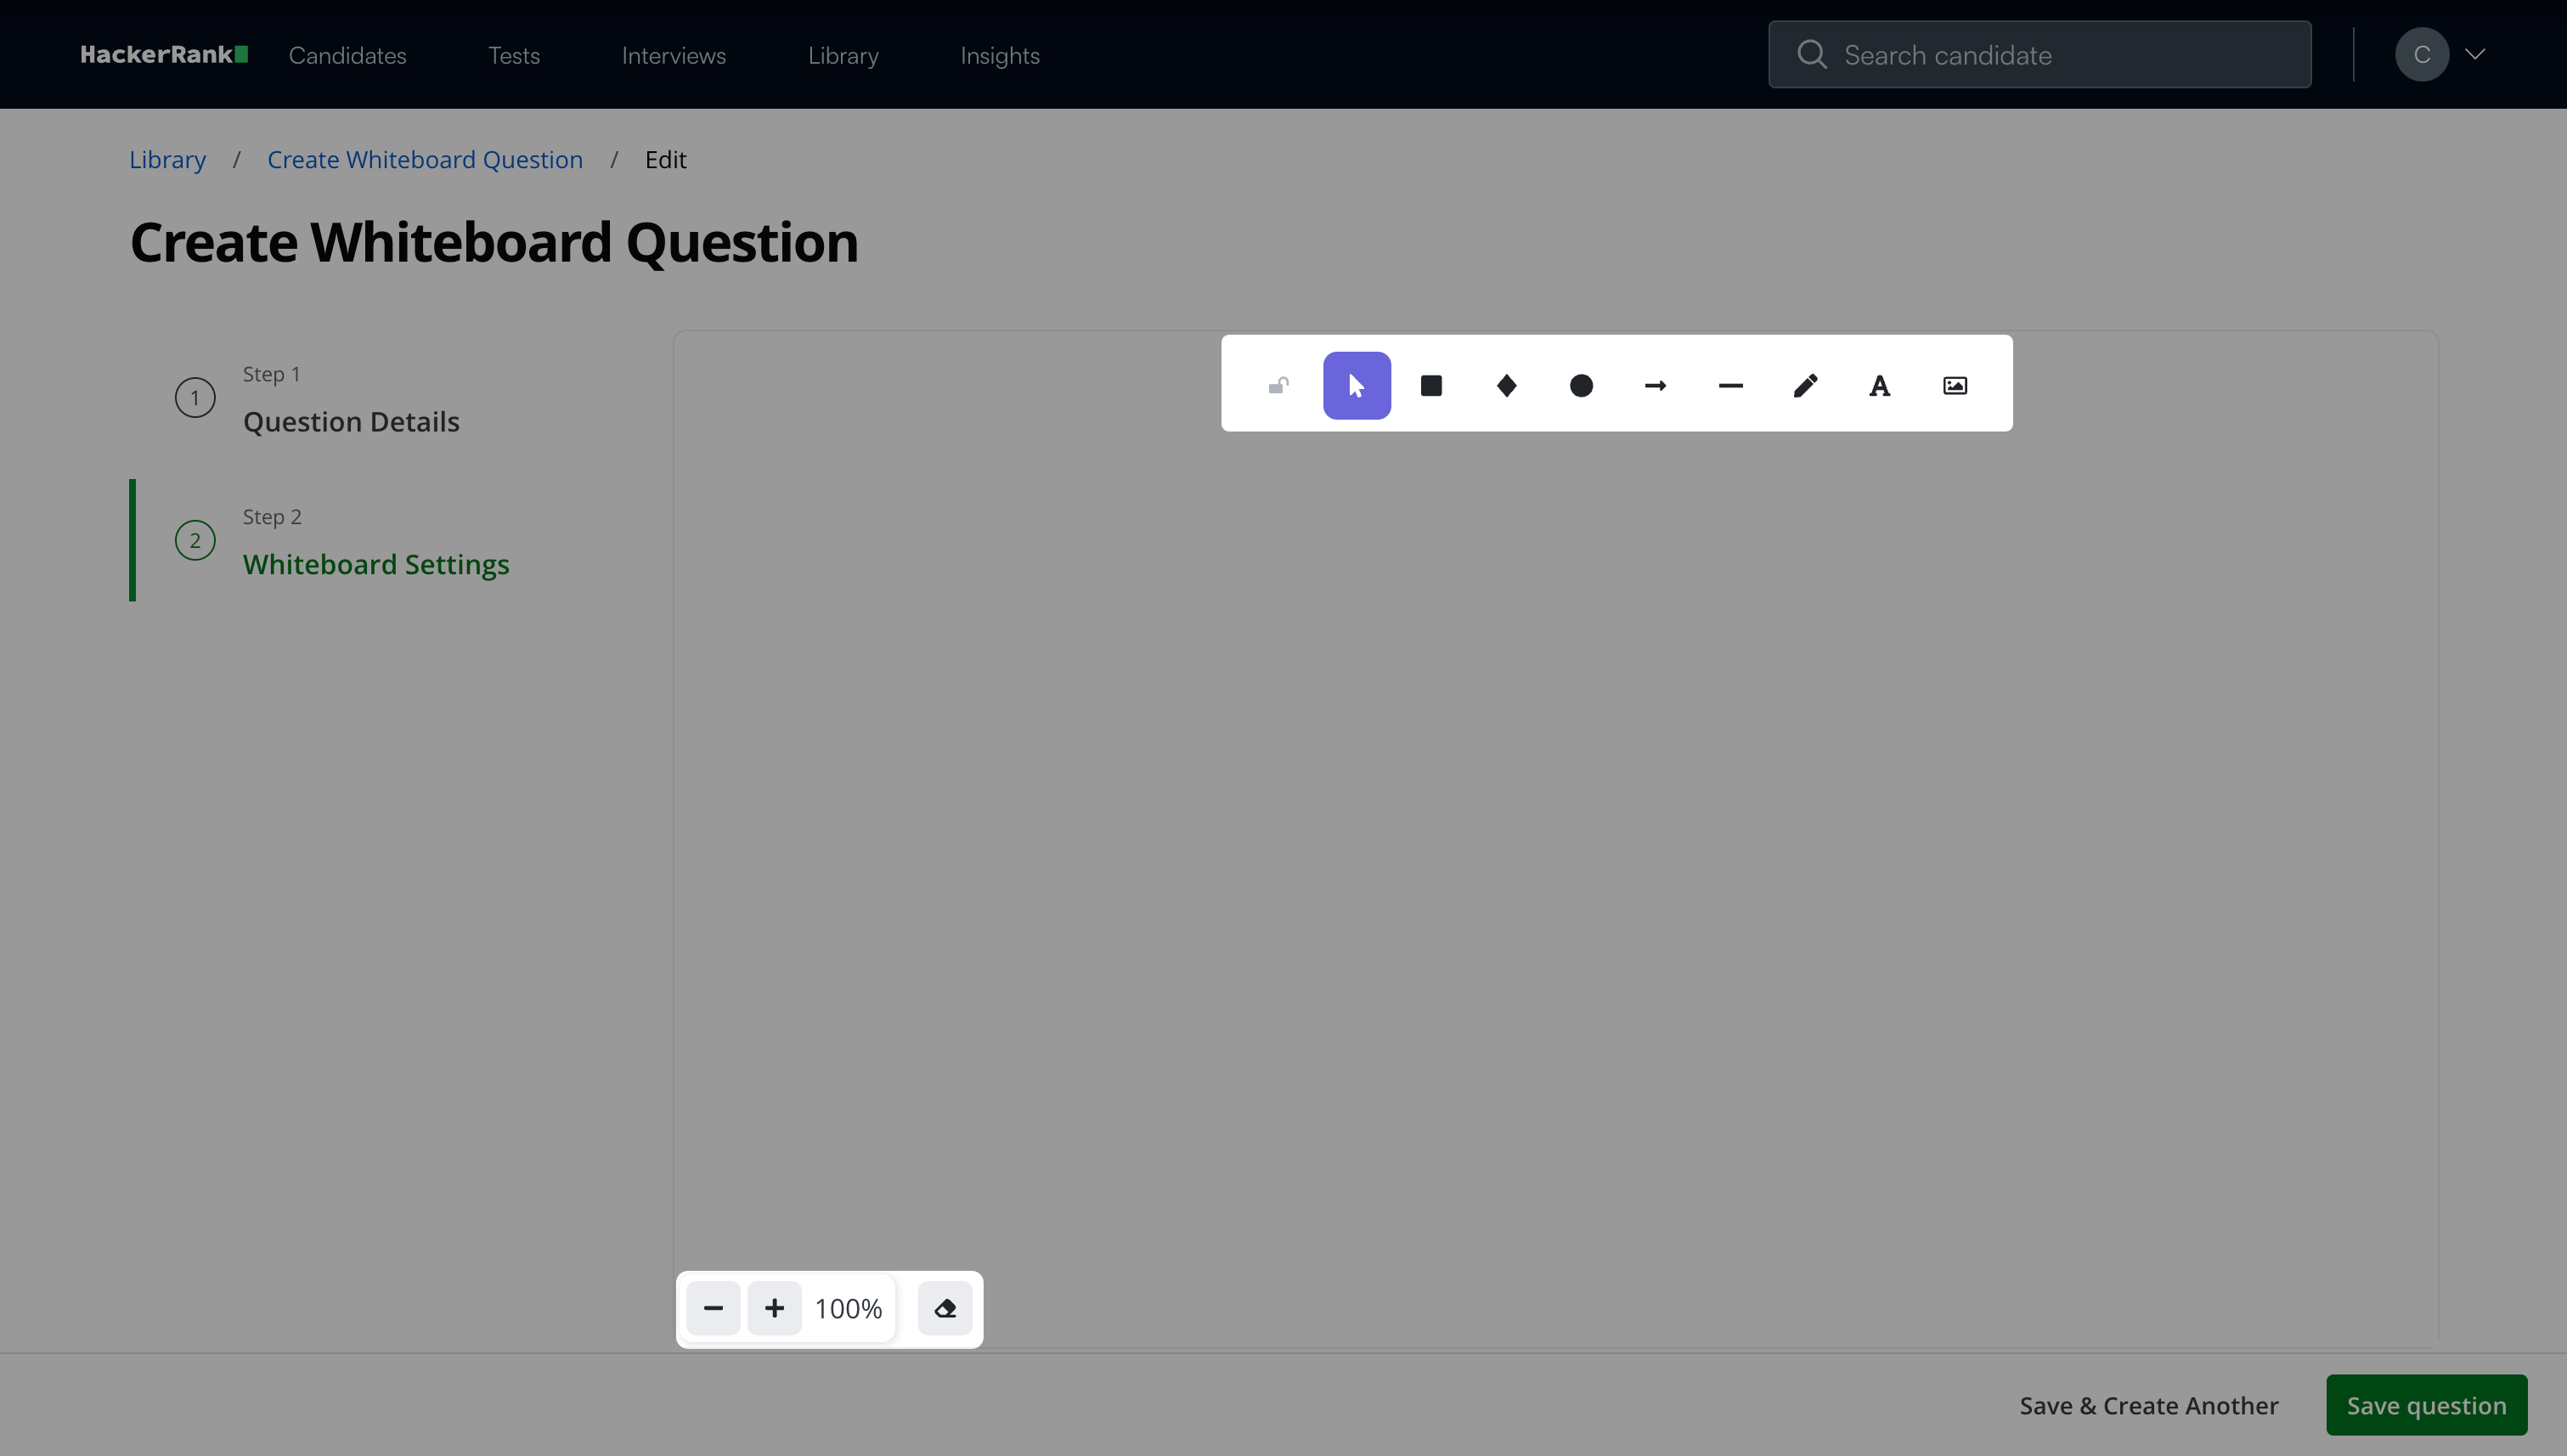Zoom in the whiteboard canvas
The width and height of the screenshot is (2567, 1456).
coord(774,1308)
